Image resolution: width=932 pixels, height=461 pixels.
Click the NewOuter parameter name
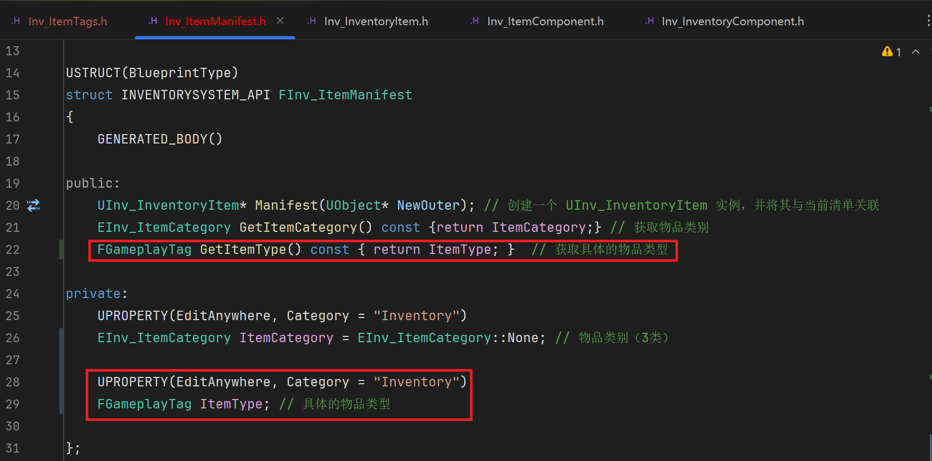(x=428, y=206)
